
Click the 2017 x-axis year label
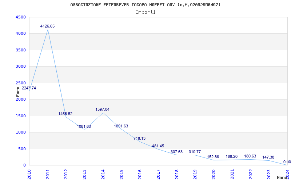pos(158,174)
